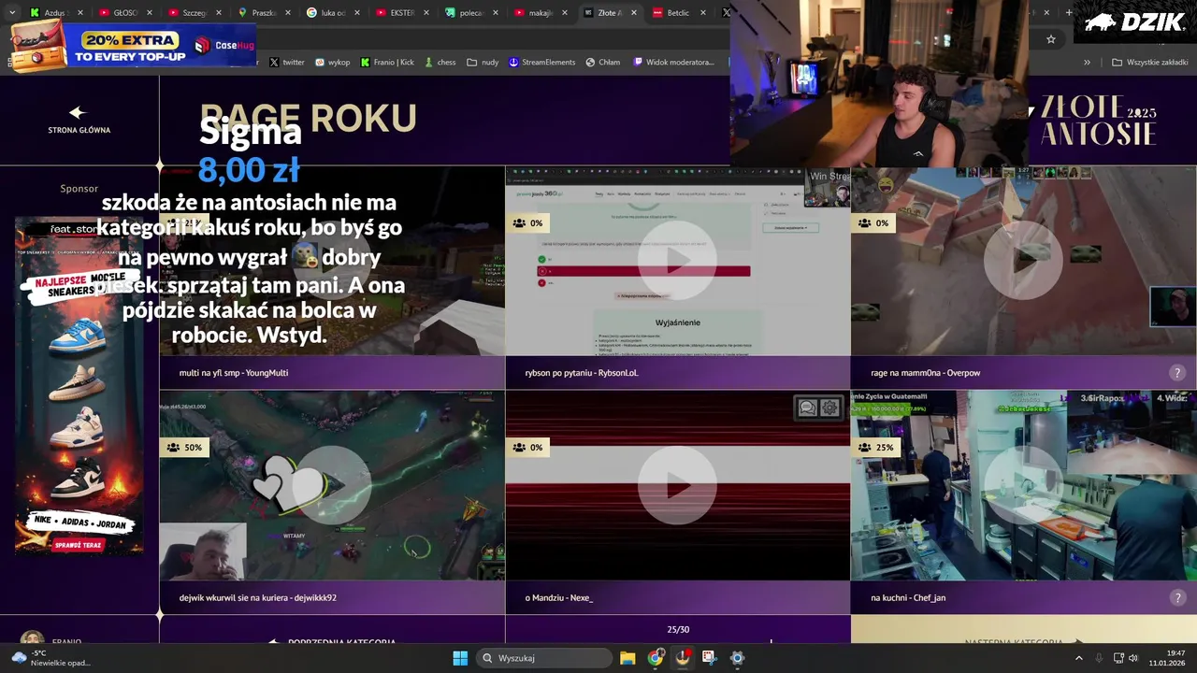Open the network tray icon
The width and height of the screenshot is (1197, 673).
[x=1118, y=658]
